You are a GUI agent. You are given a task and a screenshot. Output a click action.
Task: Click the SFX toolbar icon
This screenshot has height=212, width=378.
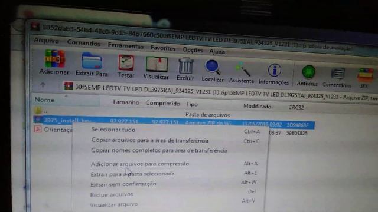[365, 75]
